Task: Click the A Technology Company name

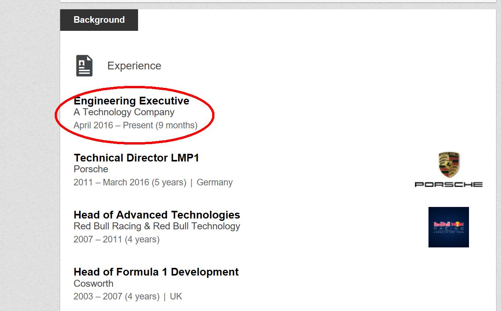Action: [124, 112]
